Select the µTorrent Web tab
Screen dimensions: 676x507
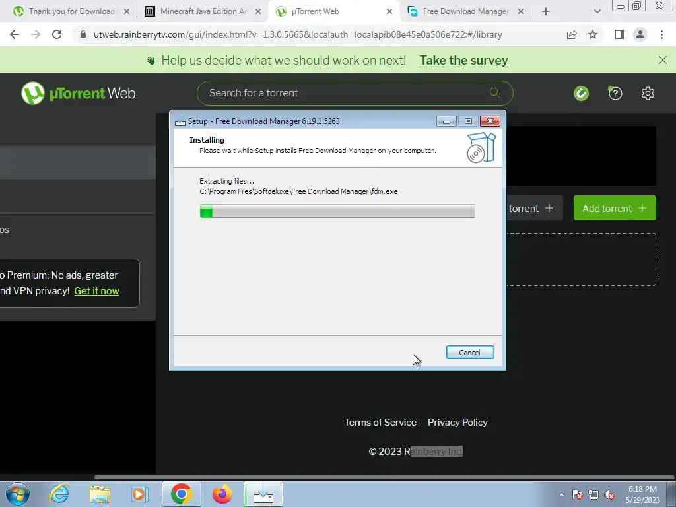tap(332, 11)
